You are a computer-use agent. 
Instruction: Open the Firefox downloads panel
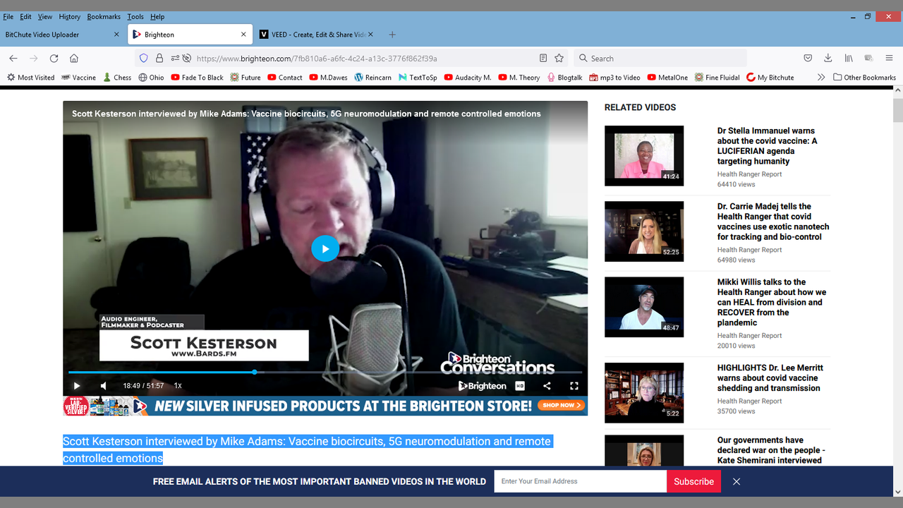[828, 59]
